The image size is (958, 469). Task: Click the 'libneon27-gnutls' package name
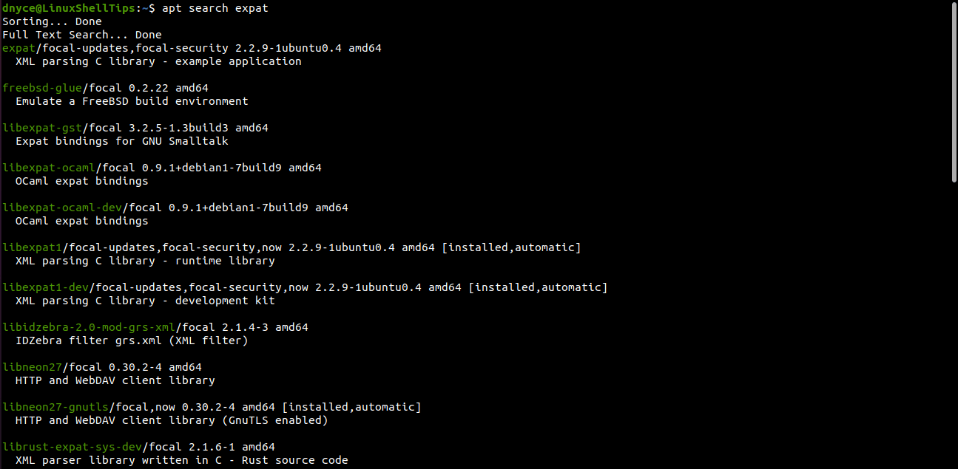click(x=55, y=407)
